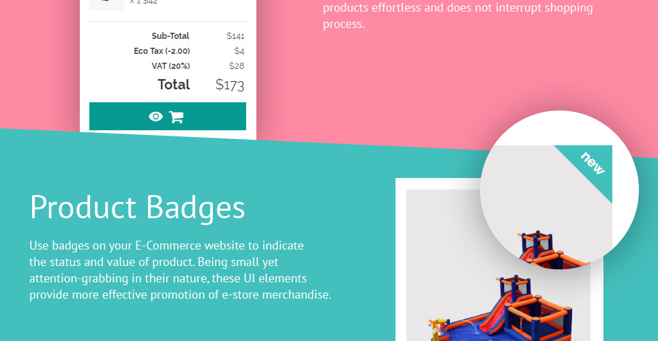The image size is (658, 341).
Task: Click the shopping cart checkout icon
Action: [176, 117]
